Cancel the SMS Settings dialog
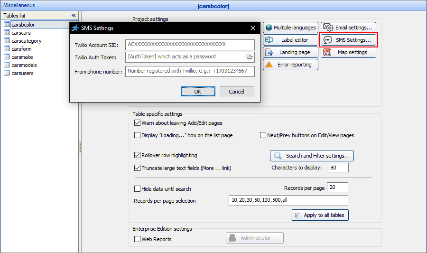This screenshot has height=253, width=427. tap(237, 92)
